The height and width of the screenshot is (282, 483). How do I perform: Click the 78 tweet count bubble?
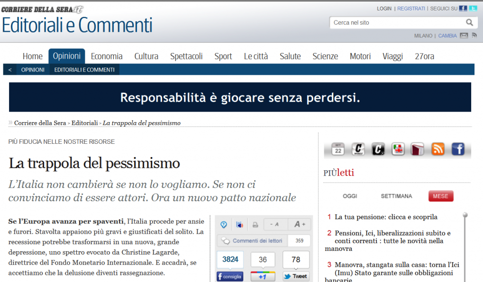[x=296, y=259]
